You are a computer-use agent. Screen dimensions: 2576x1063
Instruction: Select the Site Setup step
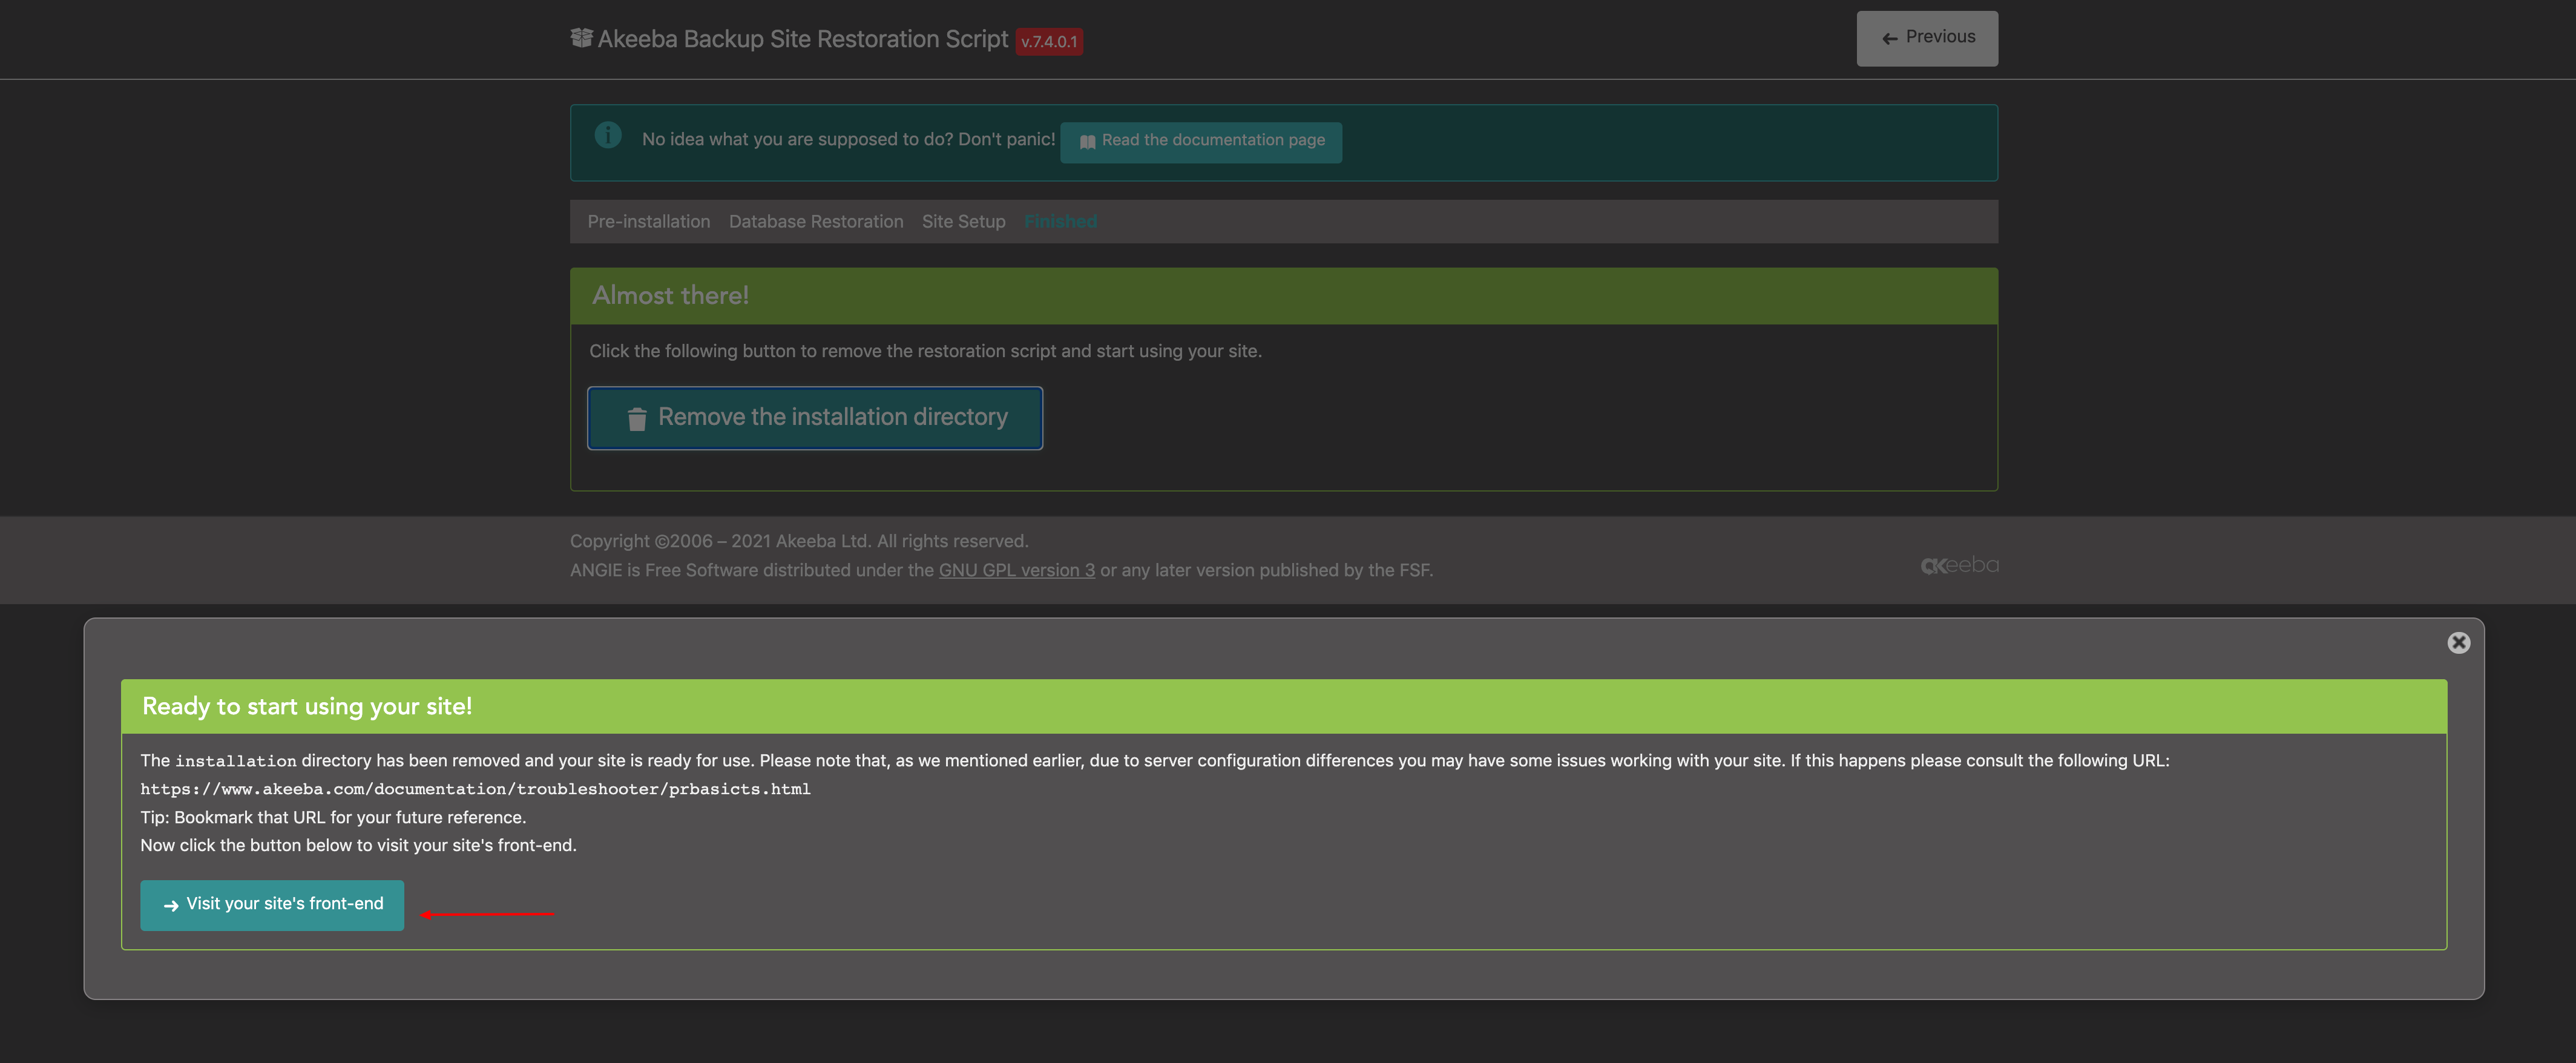coord(963,221)
